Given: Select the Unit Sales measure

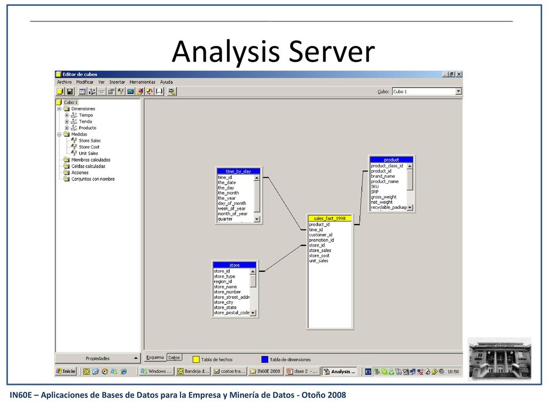Looking at the screenshot, I should (88, 153).
